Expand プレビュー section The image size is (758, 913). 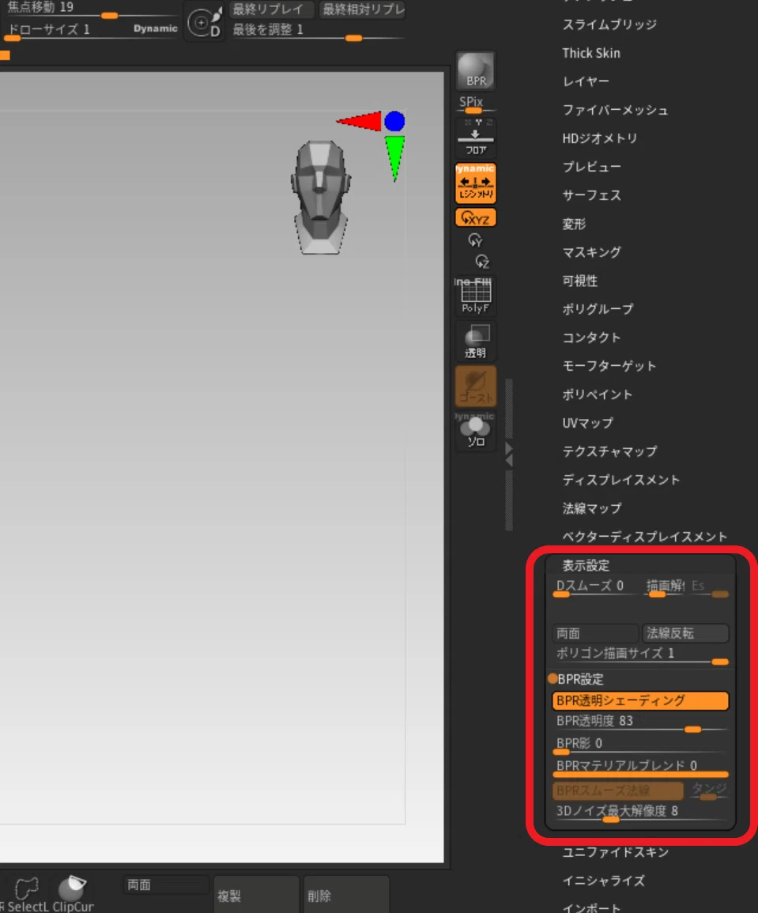[x=591, y=167]
